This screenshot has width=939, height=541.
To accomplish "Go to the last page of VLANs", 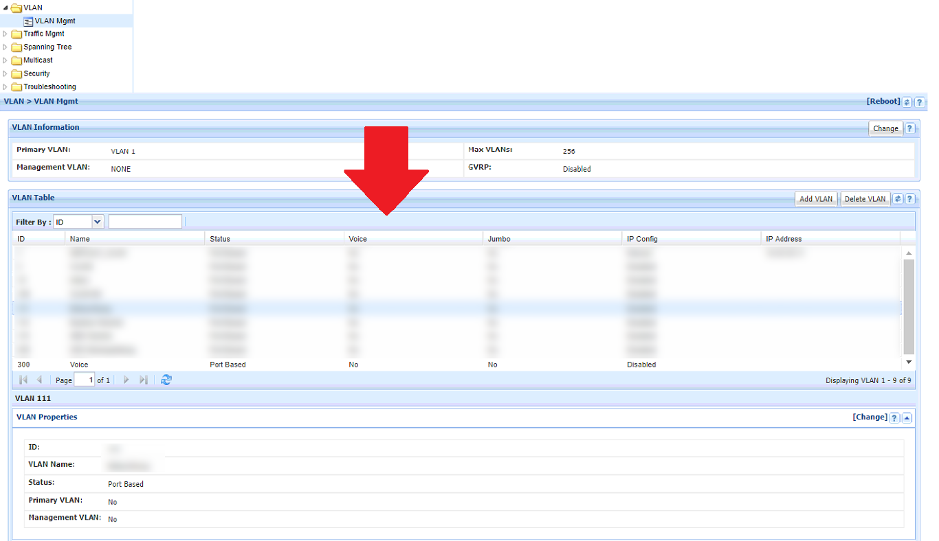I will click(143, 380).
